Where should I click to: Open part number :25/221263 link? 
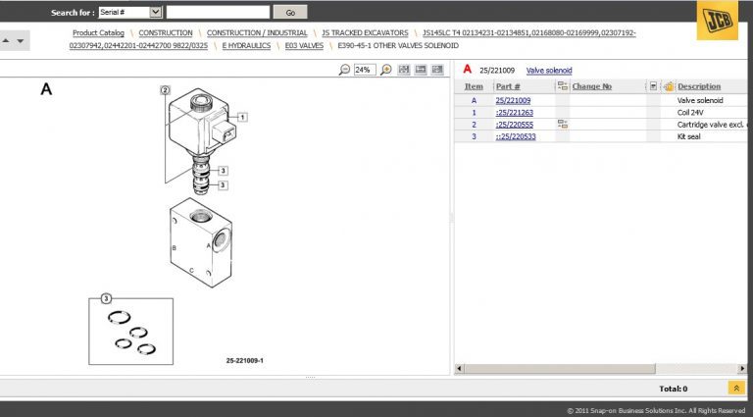(x=515, y=113)
